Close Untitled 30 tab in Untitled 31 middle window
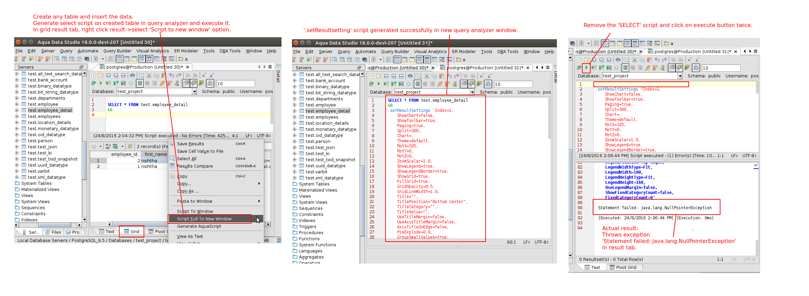The image size is (809, 296). pyautogui.click(x=433, y=68)
